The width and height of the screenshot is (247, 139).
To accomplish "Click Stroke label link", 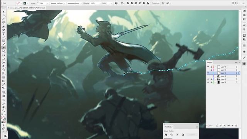I will pos(33,3).
